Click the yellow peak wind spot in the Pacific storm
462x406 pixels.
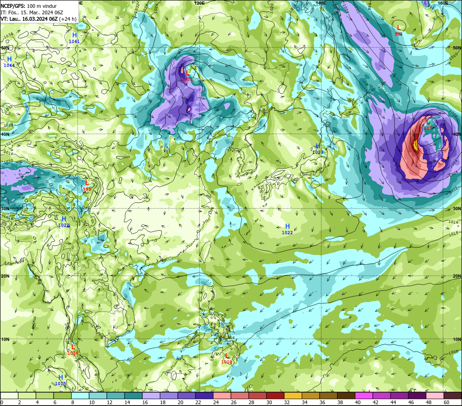click(416, 145)
